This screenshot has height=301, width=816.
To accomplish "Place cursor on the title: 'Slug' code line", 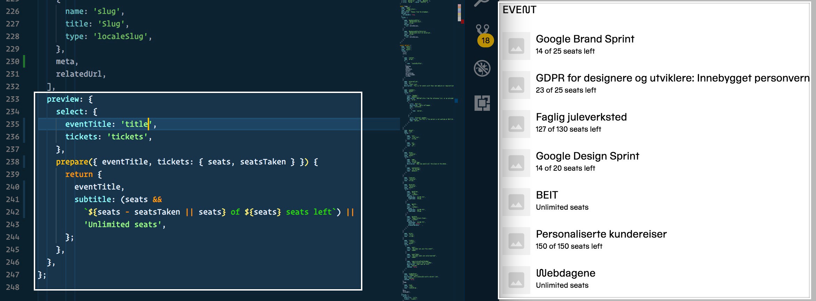I will (x=97, y=24).
